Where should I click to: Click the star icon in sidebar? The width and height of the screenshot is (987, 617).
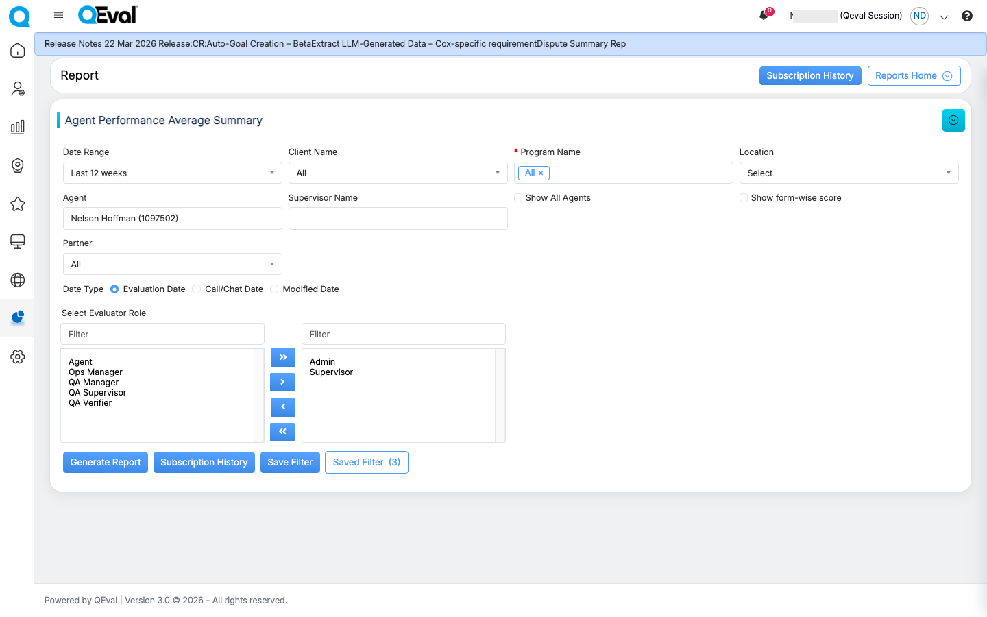[18, 204]
